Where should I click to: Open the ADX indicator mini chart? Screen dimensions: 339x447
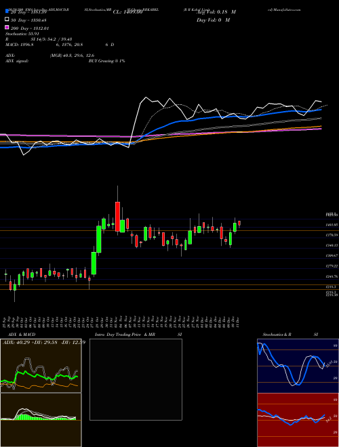point(41,366)
